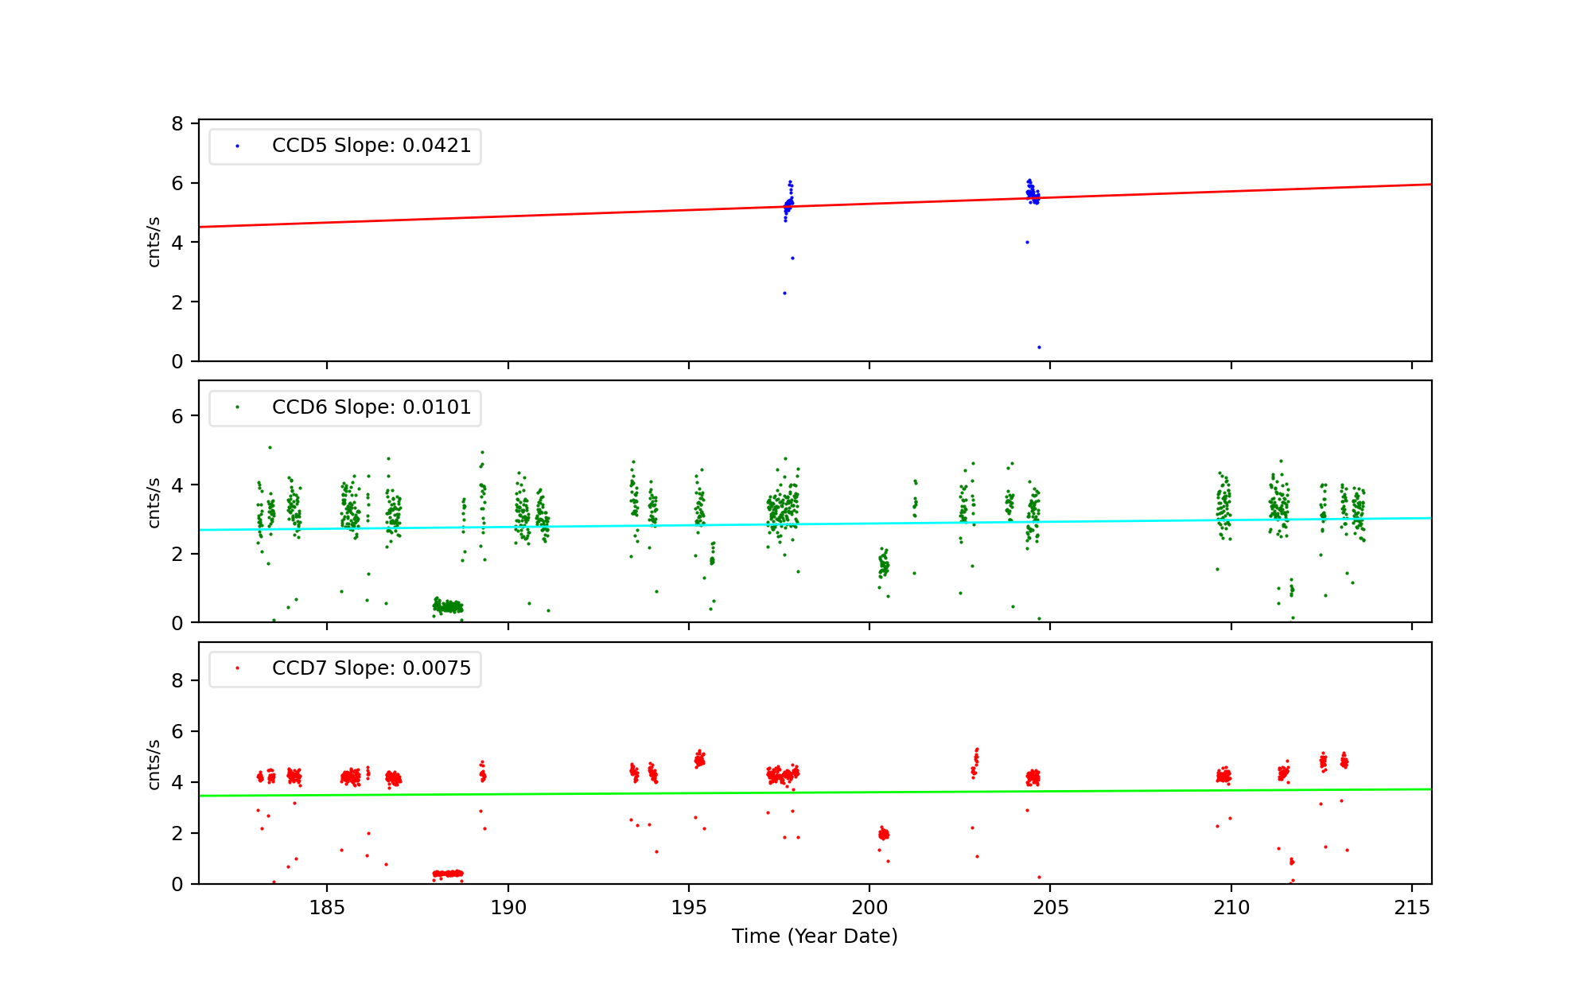Click the 185 tick label on x-axis
This screenshot has width=1591, height=993.
[327, 908]
